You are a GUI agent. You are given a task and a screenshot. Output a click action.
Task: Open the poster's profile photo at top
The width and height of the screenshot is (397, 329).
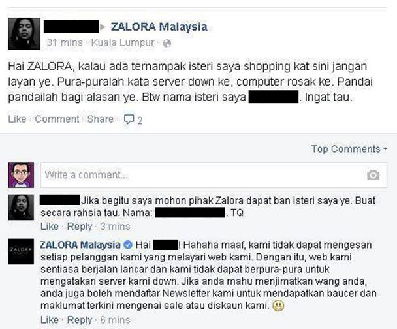click(x=24, y=34)
